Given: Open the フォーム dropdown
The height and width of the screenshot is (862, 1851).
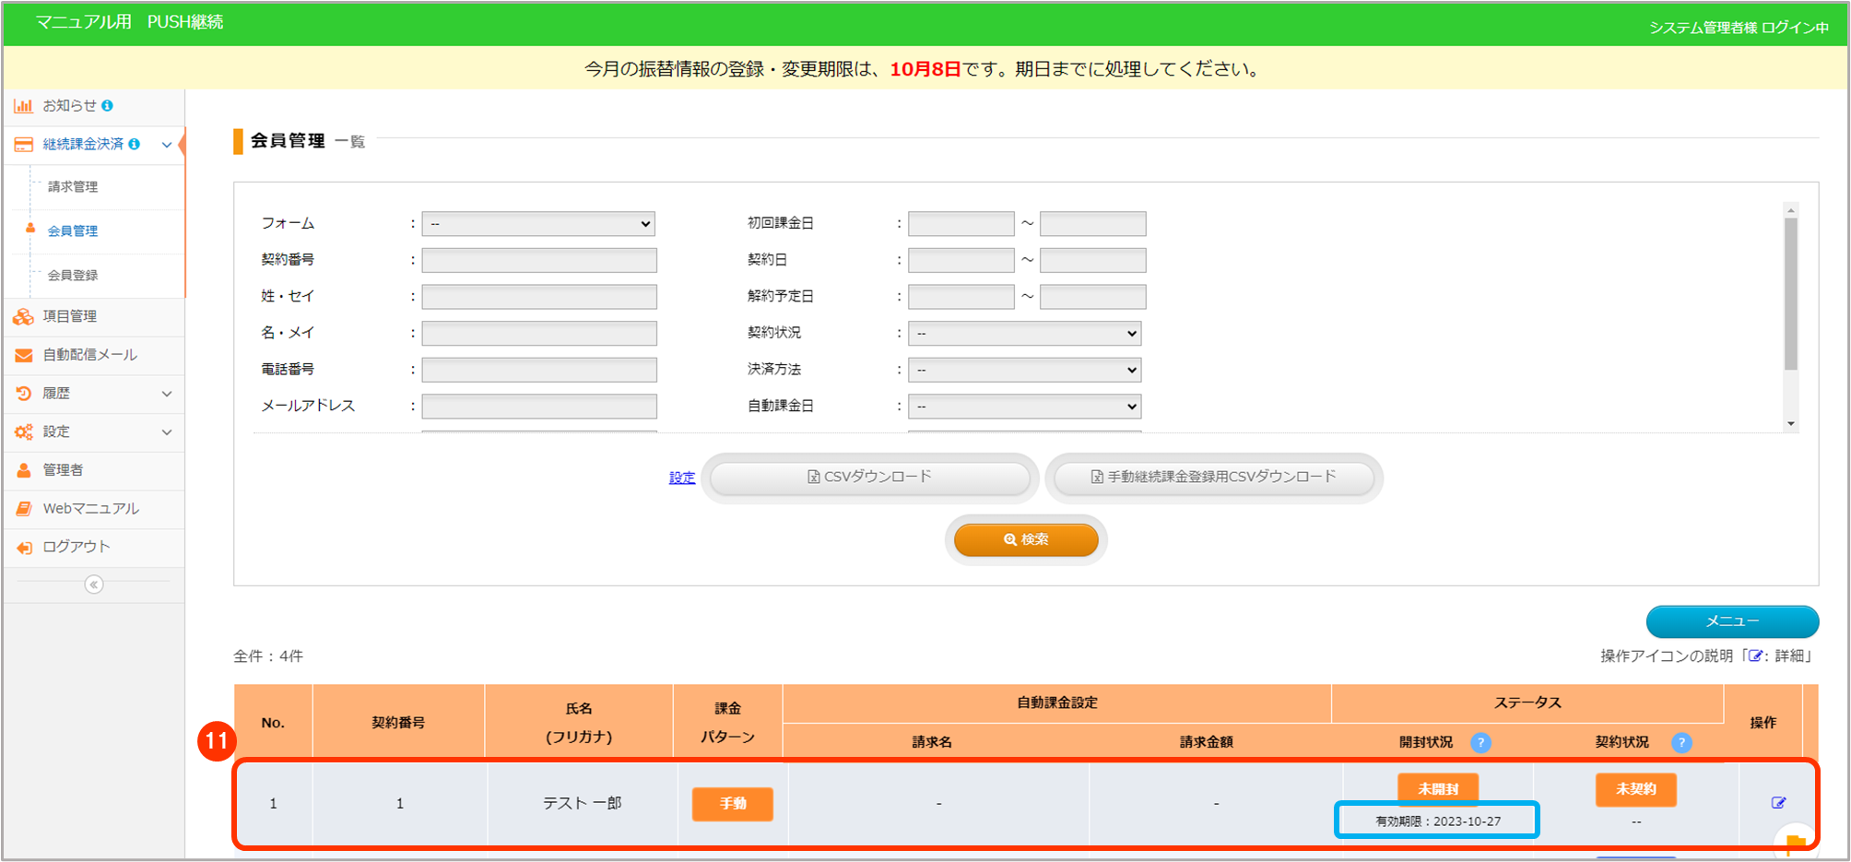Looking at the screenshot, I should coord(538,224).
